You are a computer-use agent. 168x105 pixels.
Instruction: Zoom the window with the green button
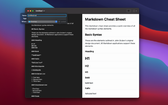[33, 11]
